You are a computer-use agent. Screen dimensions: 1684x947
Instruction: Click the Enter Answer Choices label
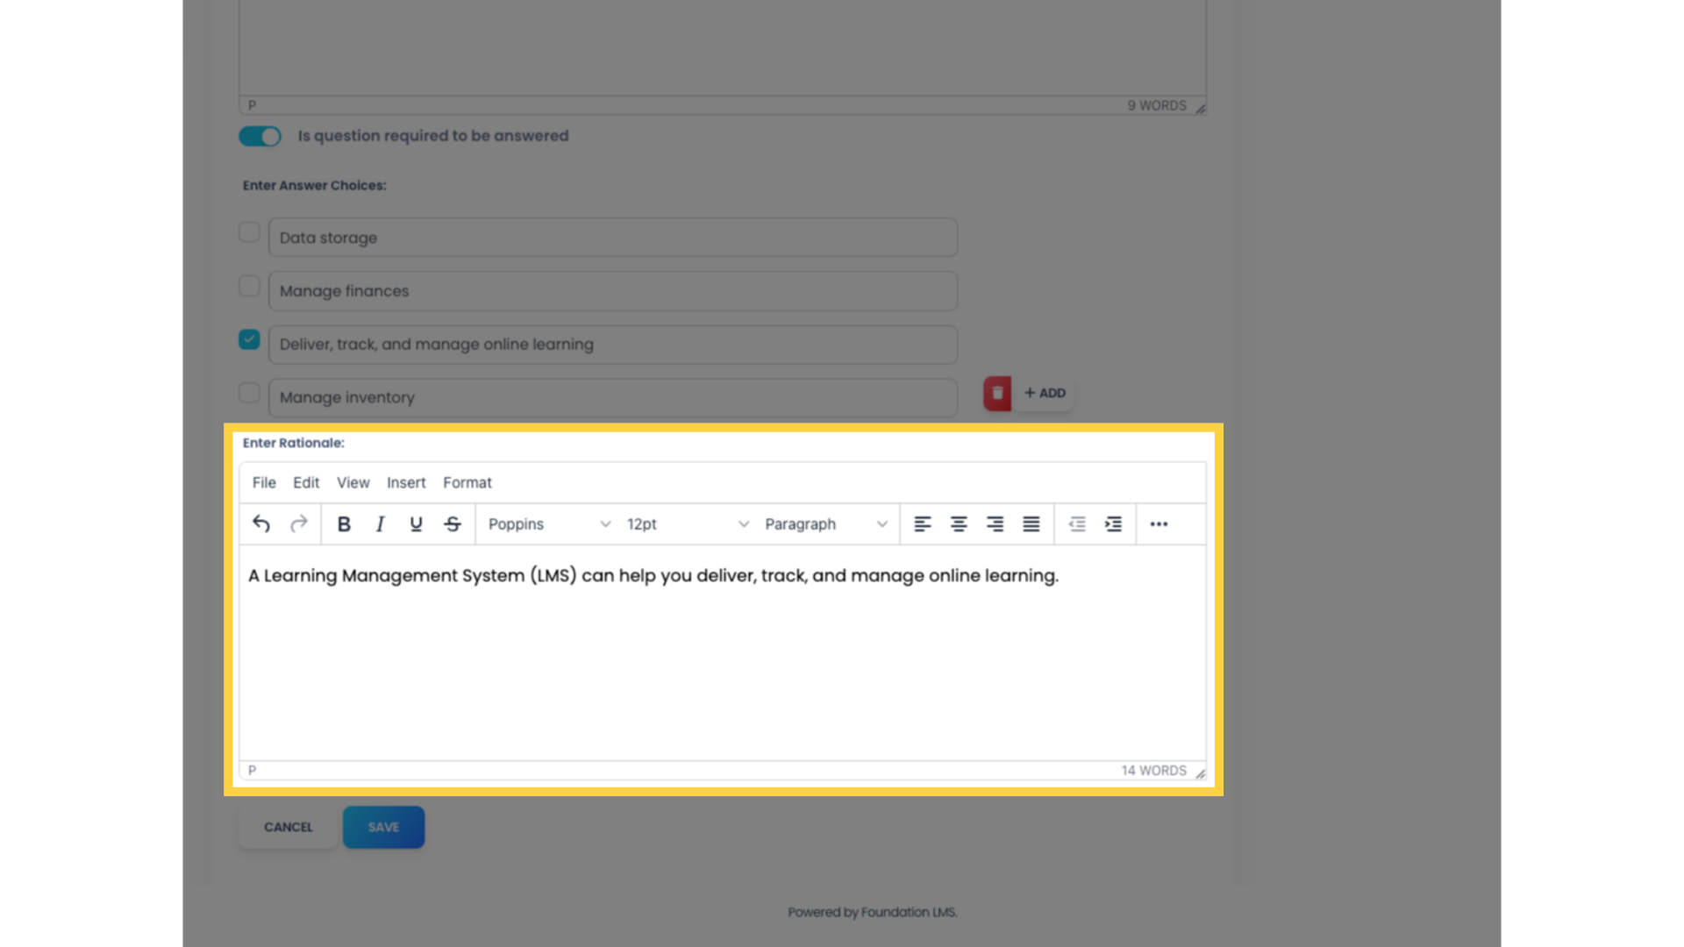(x=314, y=185)
